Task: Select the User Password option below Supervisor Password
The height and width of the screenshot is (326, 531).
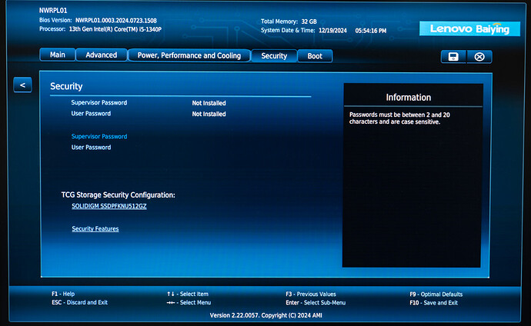Action: point(91,147)
